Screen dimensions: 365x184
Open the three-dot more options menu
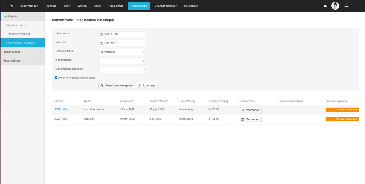[356, 6]
